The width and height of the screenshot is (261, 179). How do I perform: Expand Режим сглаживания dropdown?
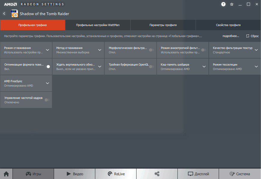(47, 50)
